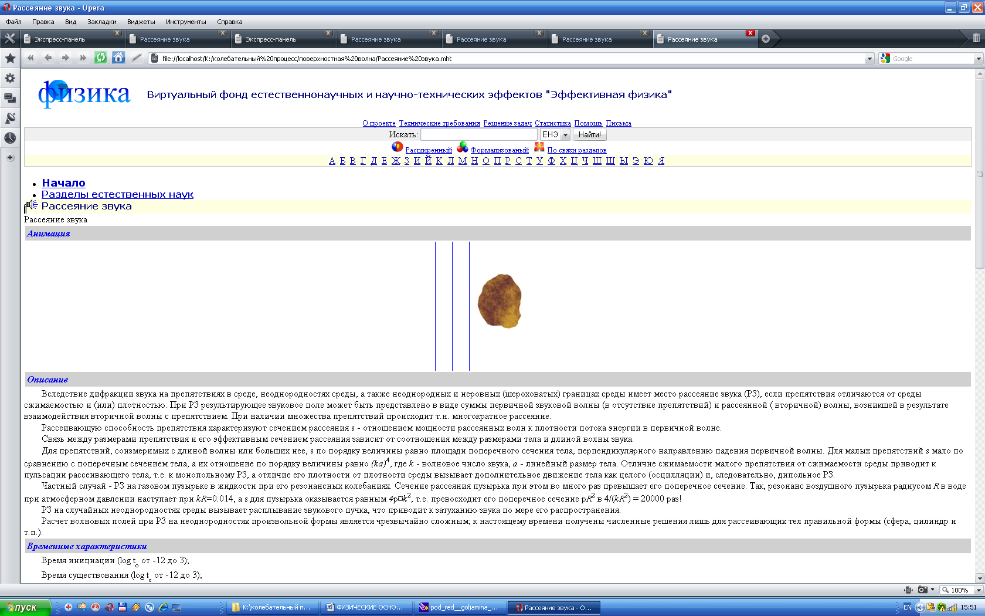This screenshot has width=985, height=616.
Task: Open the Начало link
Action: click(63, 183)
